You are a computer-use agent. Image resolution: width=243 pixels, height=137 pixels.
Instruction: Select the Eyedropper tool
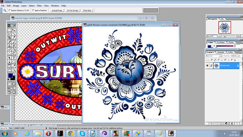coord(14,66)
